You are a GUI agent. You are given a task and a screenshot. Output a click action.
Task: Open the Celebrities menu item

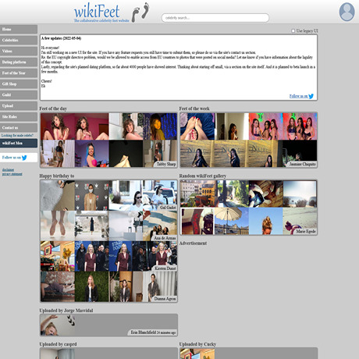(19, 41)
